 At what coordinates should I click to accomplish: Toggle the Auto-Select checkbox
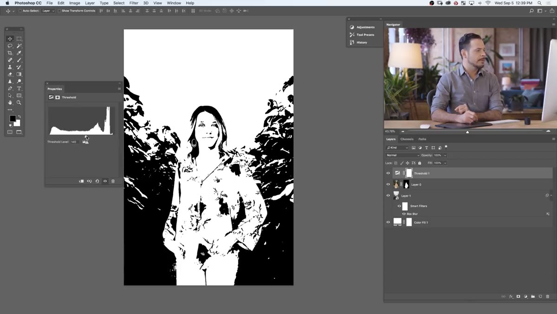tap(20, 11)
